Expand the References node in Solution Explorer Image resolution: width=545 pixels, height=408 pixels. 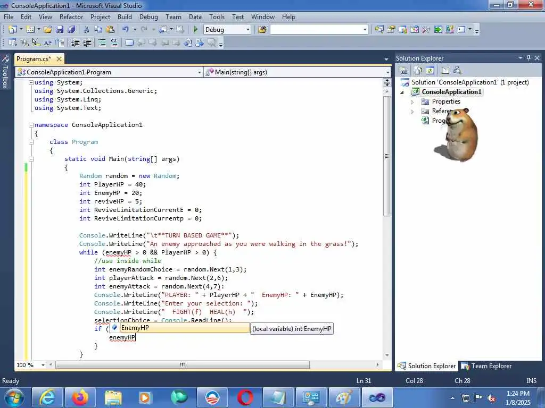412,112
